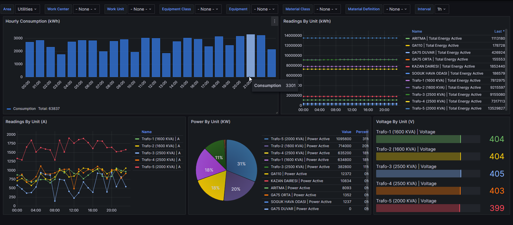The height and width of the screenshot is (225, 513).
Task: Sort pie legend by Value column
Action: pyautogui.click(x=346, y=132)
